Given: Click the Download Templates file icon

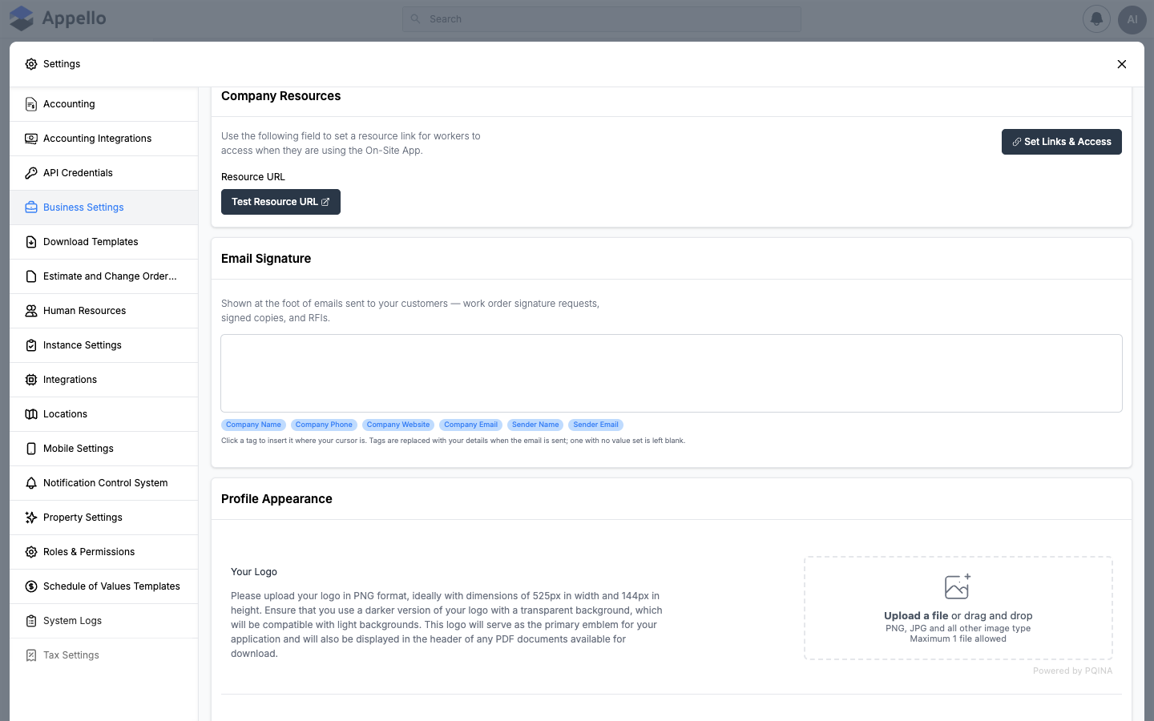Looking at the screenshot, I should pyautogui.click(x=31, y=242).
